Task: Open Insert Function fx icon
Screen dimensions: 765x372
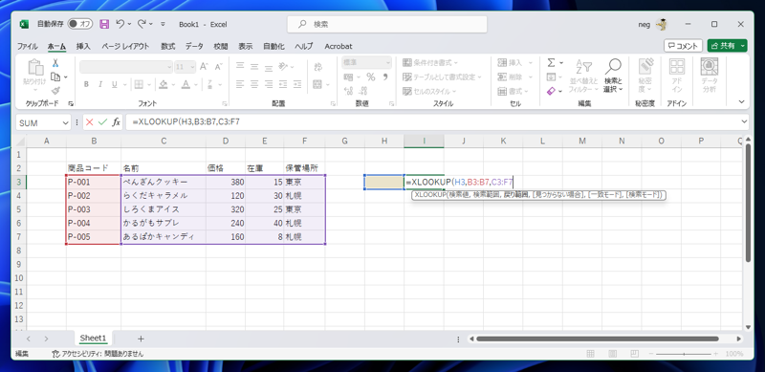Action: tap(116, 122)
